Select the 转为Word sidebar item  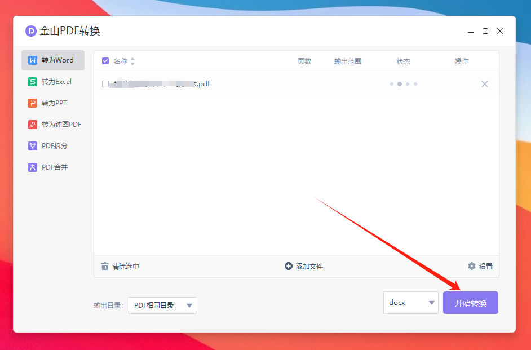pyautogui.click(x=53, y=60)
